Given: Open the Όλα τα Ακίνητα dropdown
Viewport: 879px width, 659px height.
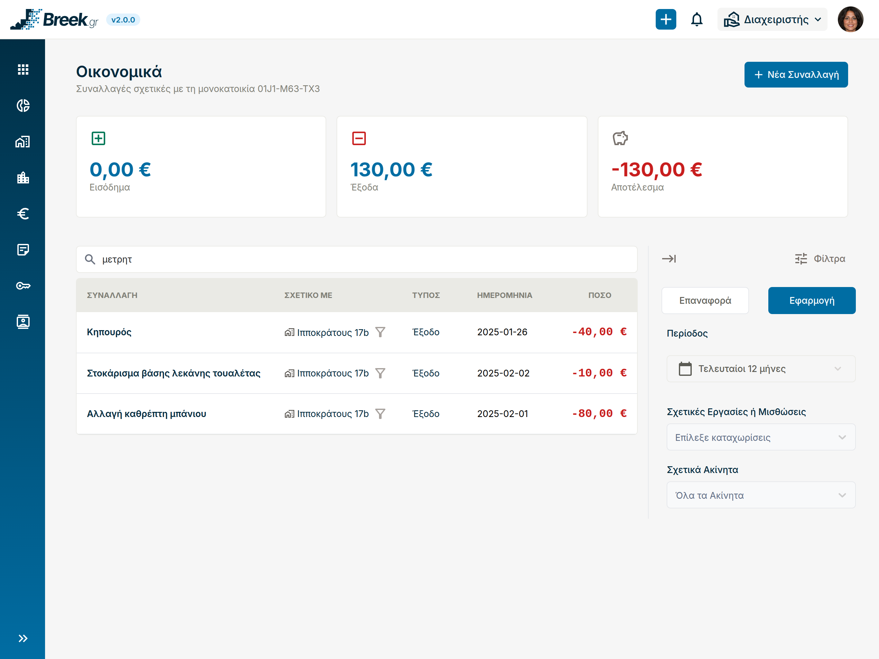Looking at the screenshot, I should click(761, 495).
